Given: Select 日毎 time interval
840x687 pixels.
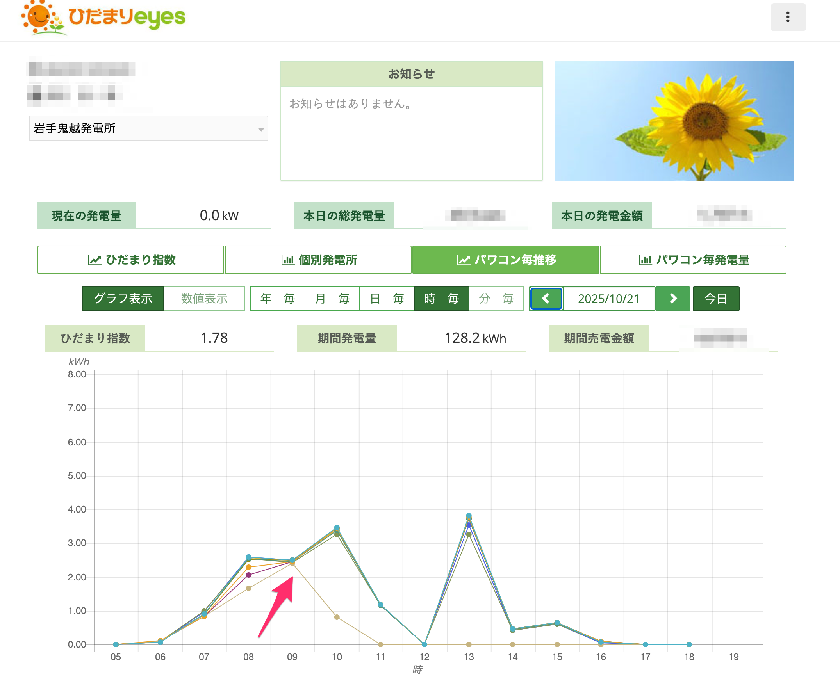Looking at the screenshot, I should (386, 298).
